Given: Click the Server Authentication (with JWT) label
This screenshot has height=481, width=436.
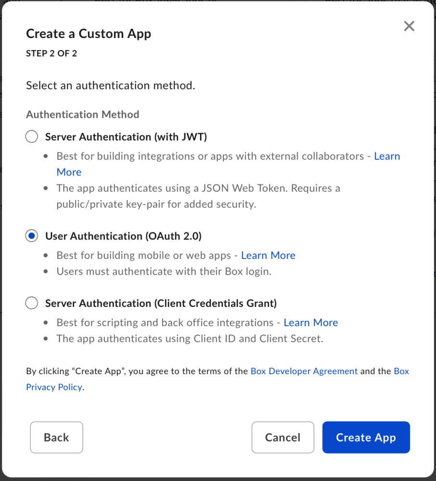Looking at the screenshot, I should click(x=125, y=137).
